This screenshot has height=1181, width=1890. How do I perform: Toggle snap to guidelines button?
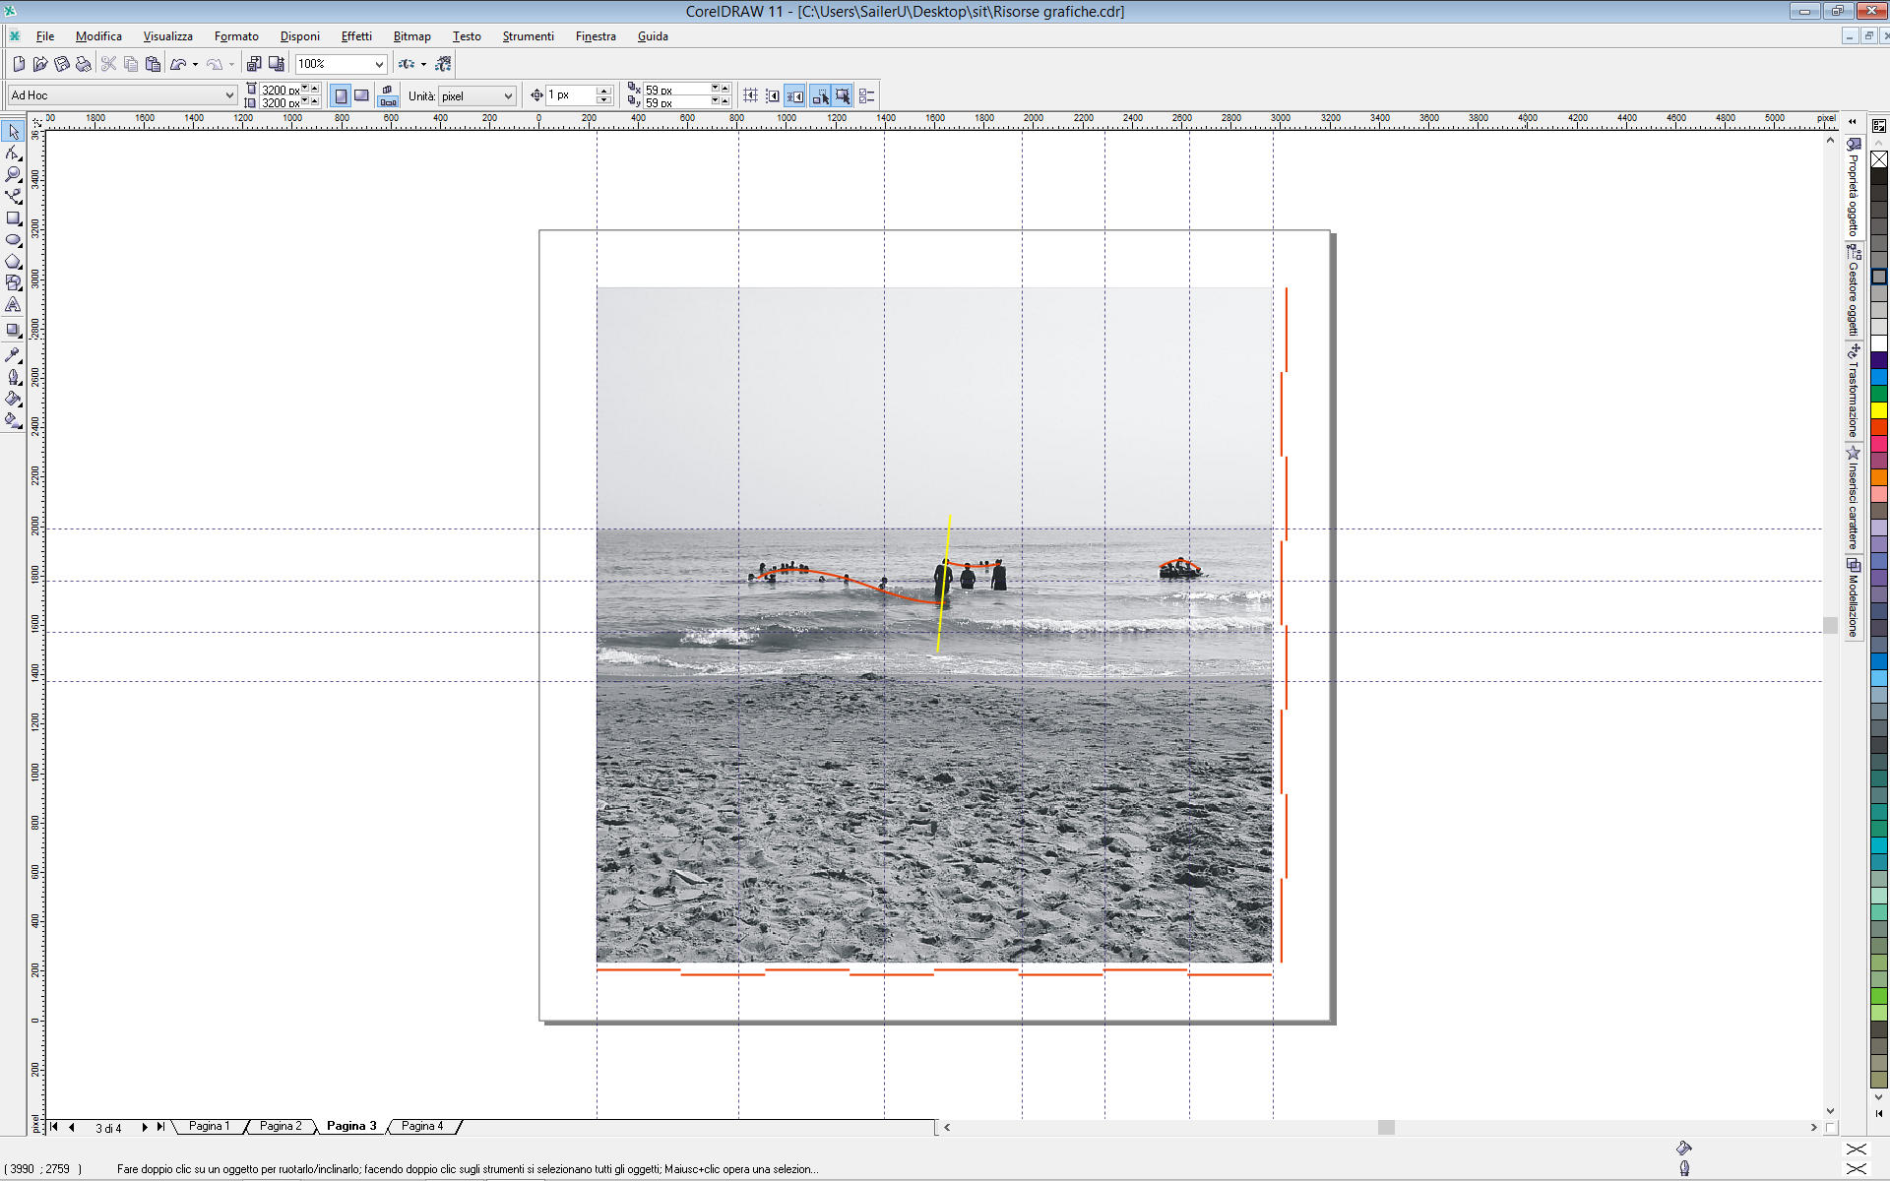pyautogui.click(x=773, y=95)
